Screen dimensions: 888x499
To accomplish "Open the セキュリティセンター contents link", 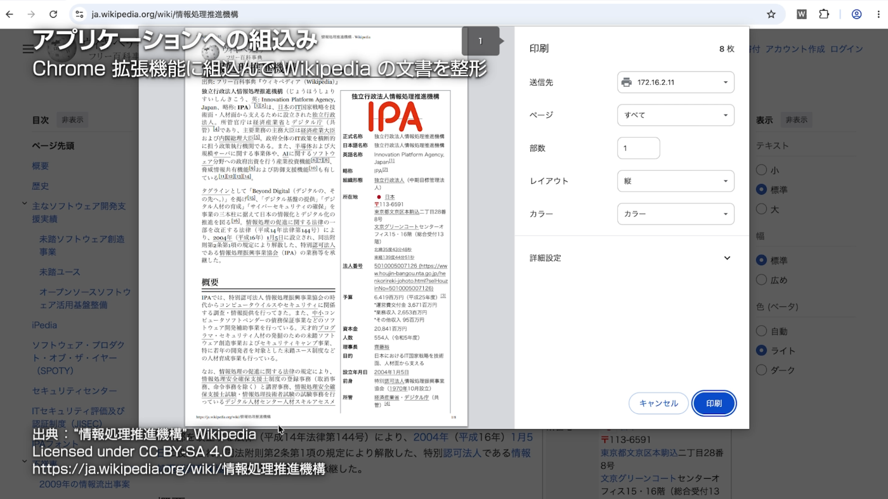I will pos(75,391).
